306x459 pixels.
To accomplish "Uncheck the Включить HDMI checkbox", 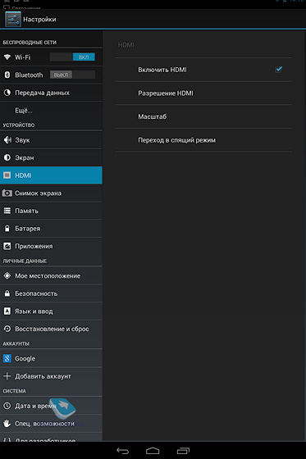I will tap(278, 70).
